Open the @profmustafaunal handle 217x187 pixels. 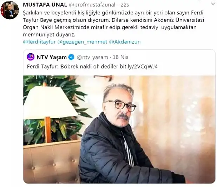tap(92, 5)
